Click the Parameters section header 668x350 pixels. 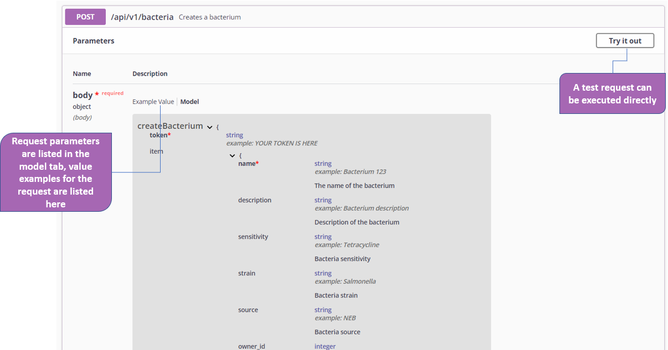(94, 41)
